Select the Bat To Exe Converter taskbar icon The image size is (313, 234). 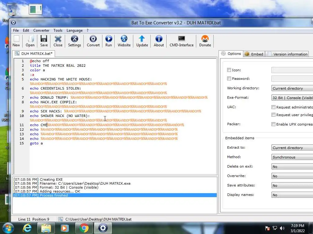[103, 228]
